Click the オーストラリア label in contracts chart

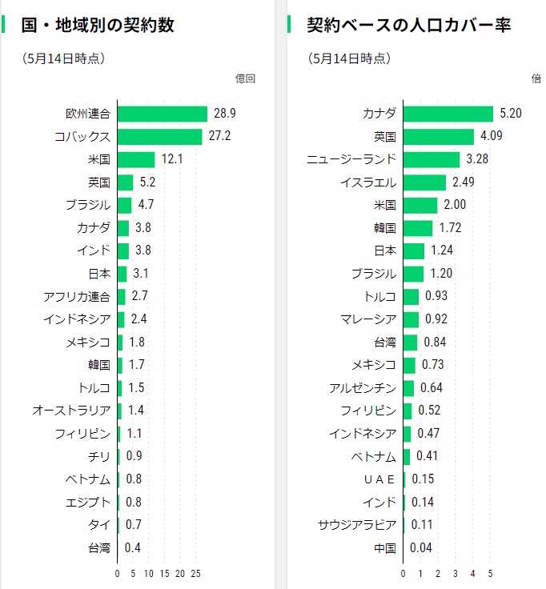pos(71,411)
